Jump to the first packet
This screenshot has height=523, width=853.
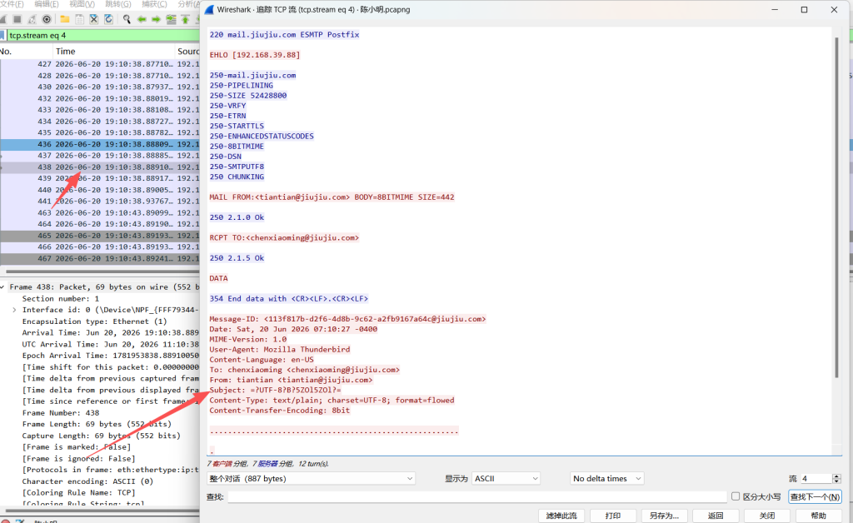[186, 19]
